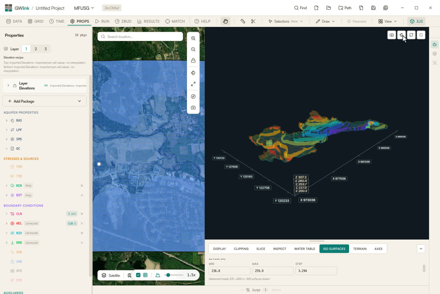Click the layers icon in right sidebar
The height and width of the screenshot is (294, 440).
coord(434,54)
